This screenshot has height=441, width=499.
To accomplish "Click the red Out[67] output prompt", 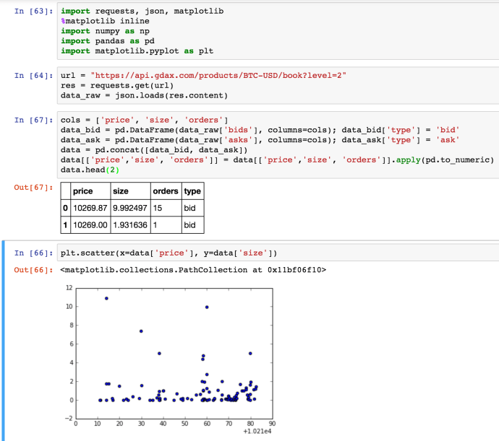I will pyautogui.click(x=33, y=188).
